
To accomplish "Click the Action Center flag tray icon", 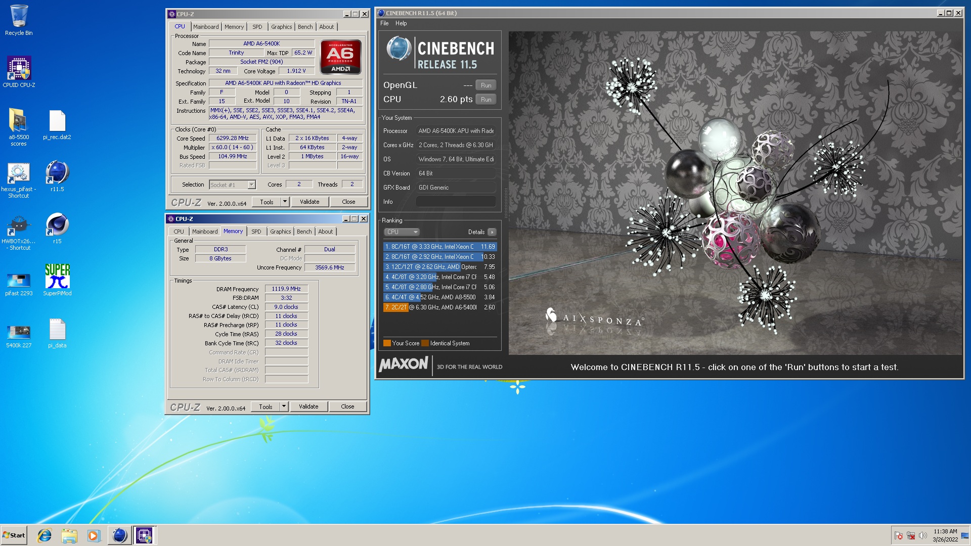I will point(899,535).
